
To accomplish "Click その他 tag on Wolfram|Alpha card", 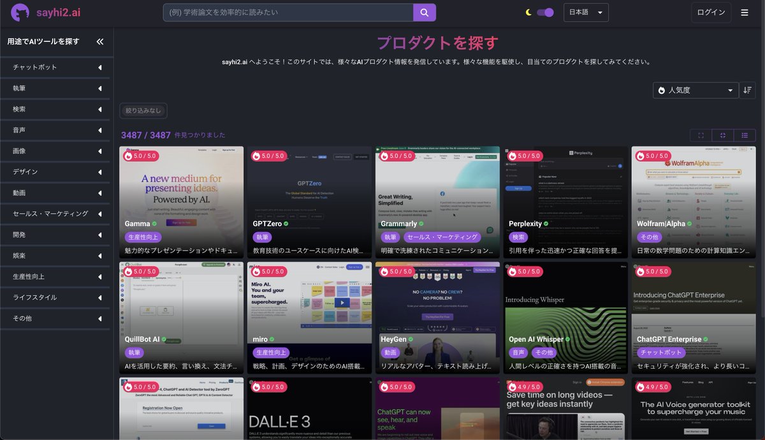I will click(x=649, y=237).
